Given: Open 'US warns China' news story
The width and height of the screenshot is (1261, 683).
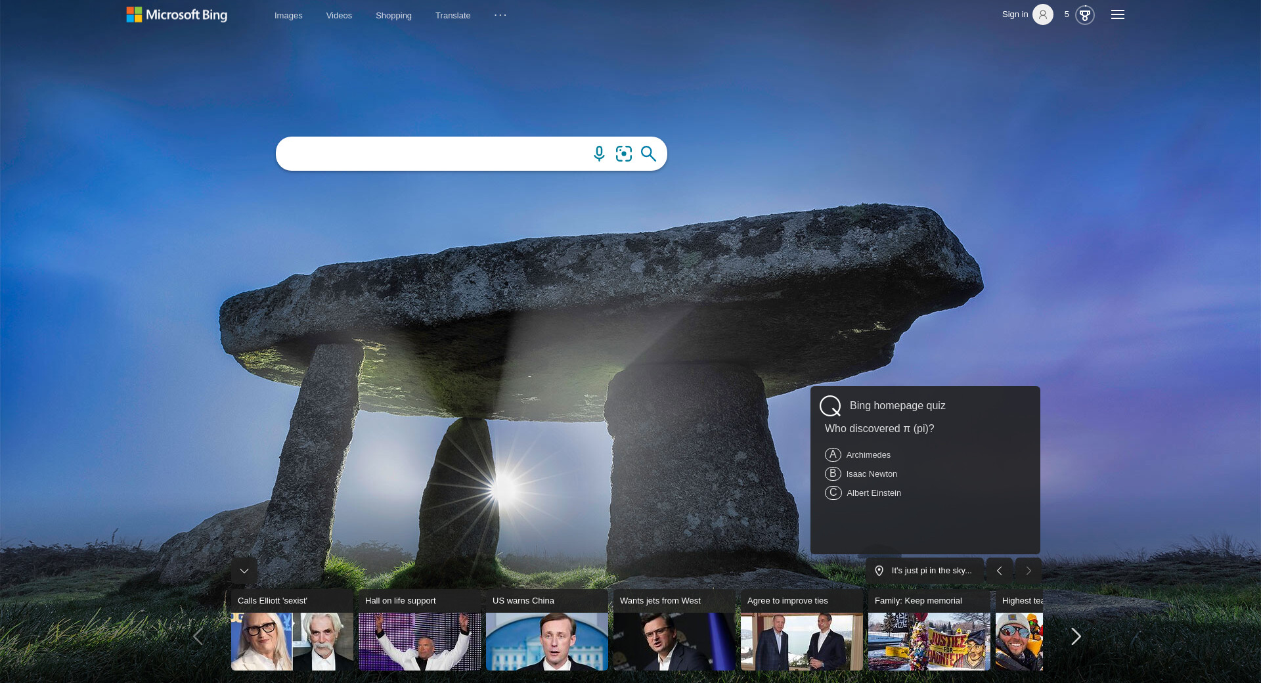Looking at the screenshot, I should [x=546, y=630].
